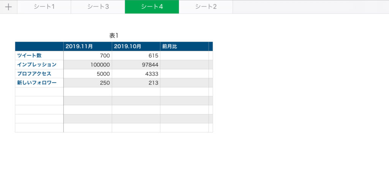Select the cell containing 250
The image size is (389, 176).
[88, 83]
